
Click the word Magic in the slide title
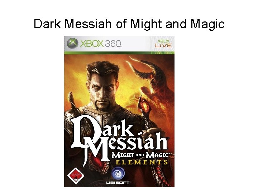pos(207,25)
